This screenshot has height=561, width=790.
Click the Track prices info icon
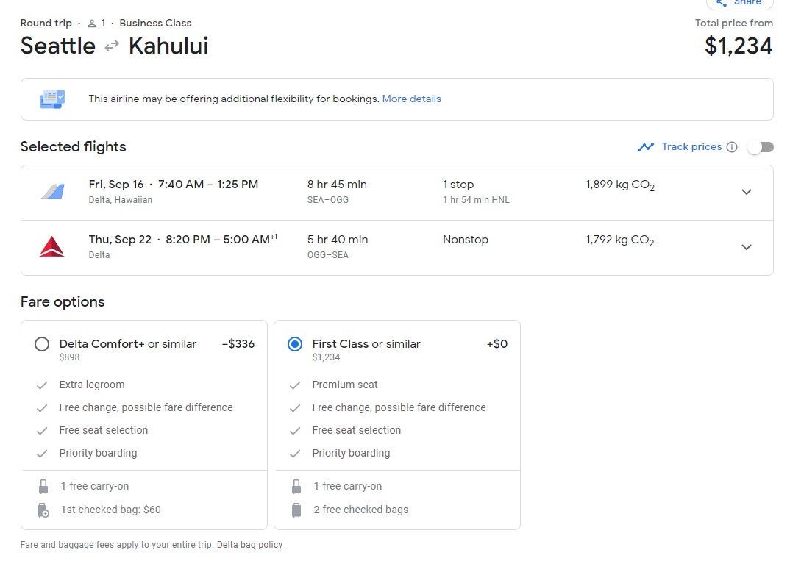pyautogui.click(x=732, y=147)
